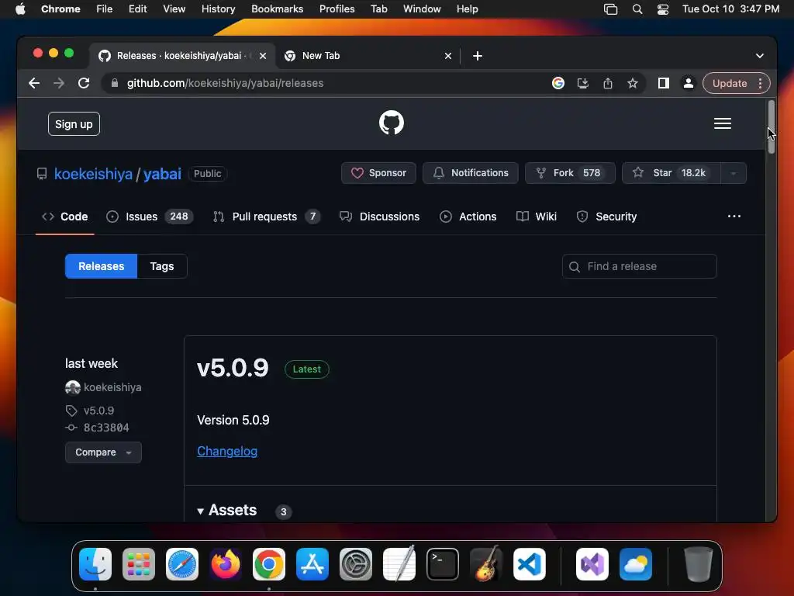Open Terminal from the Dock
Viewport: 794px width, 596px height.
click(x=443, y=564)
